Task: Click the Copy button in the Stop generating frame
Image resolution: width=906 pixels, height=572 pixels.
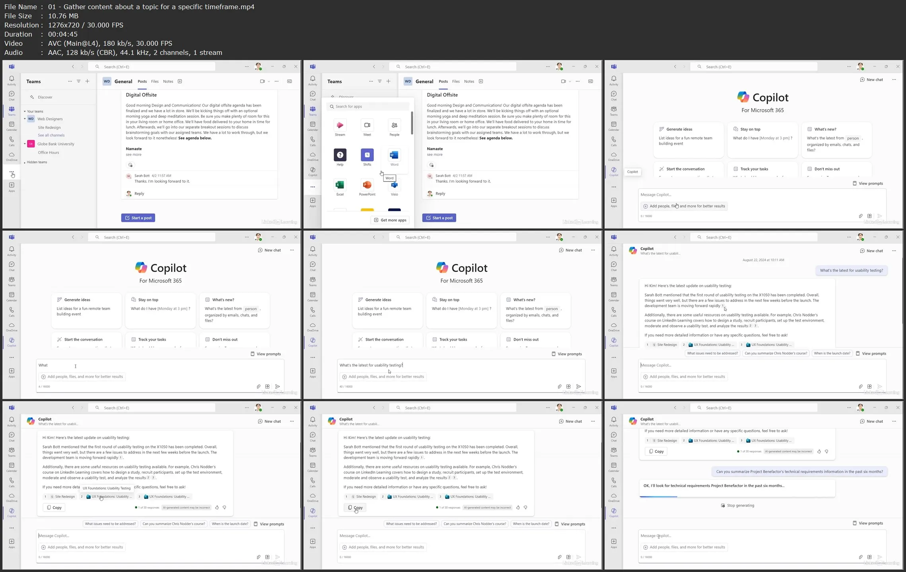Action: coord(656,452)
